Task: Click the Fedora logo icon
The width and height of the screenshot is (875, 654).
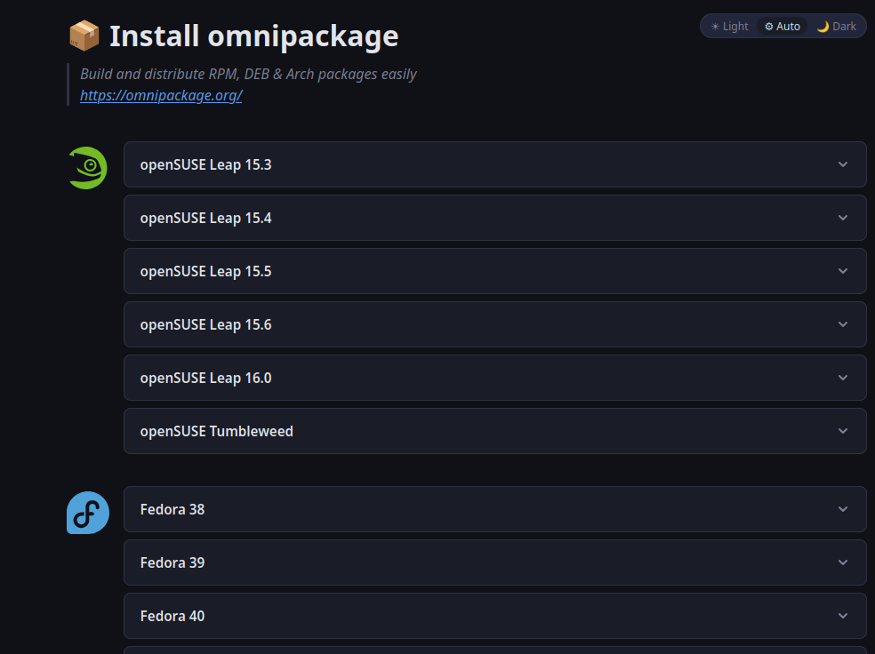Action: click(x=88, y=513)
